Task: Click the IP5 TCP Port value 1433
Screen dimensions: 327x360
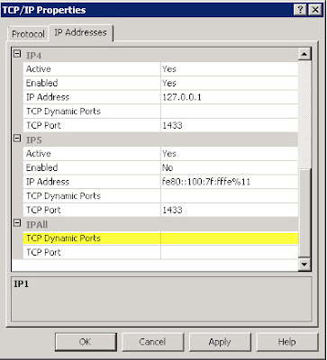Action: tap(229, 210)
